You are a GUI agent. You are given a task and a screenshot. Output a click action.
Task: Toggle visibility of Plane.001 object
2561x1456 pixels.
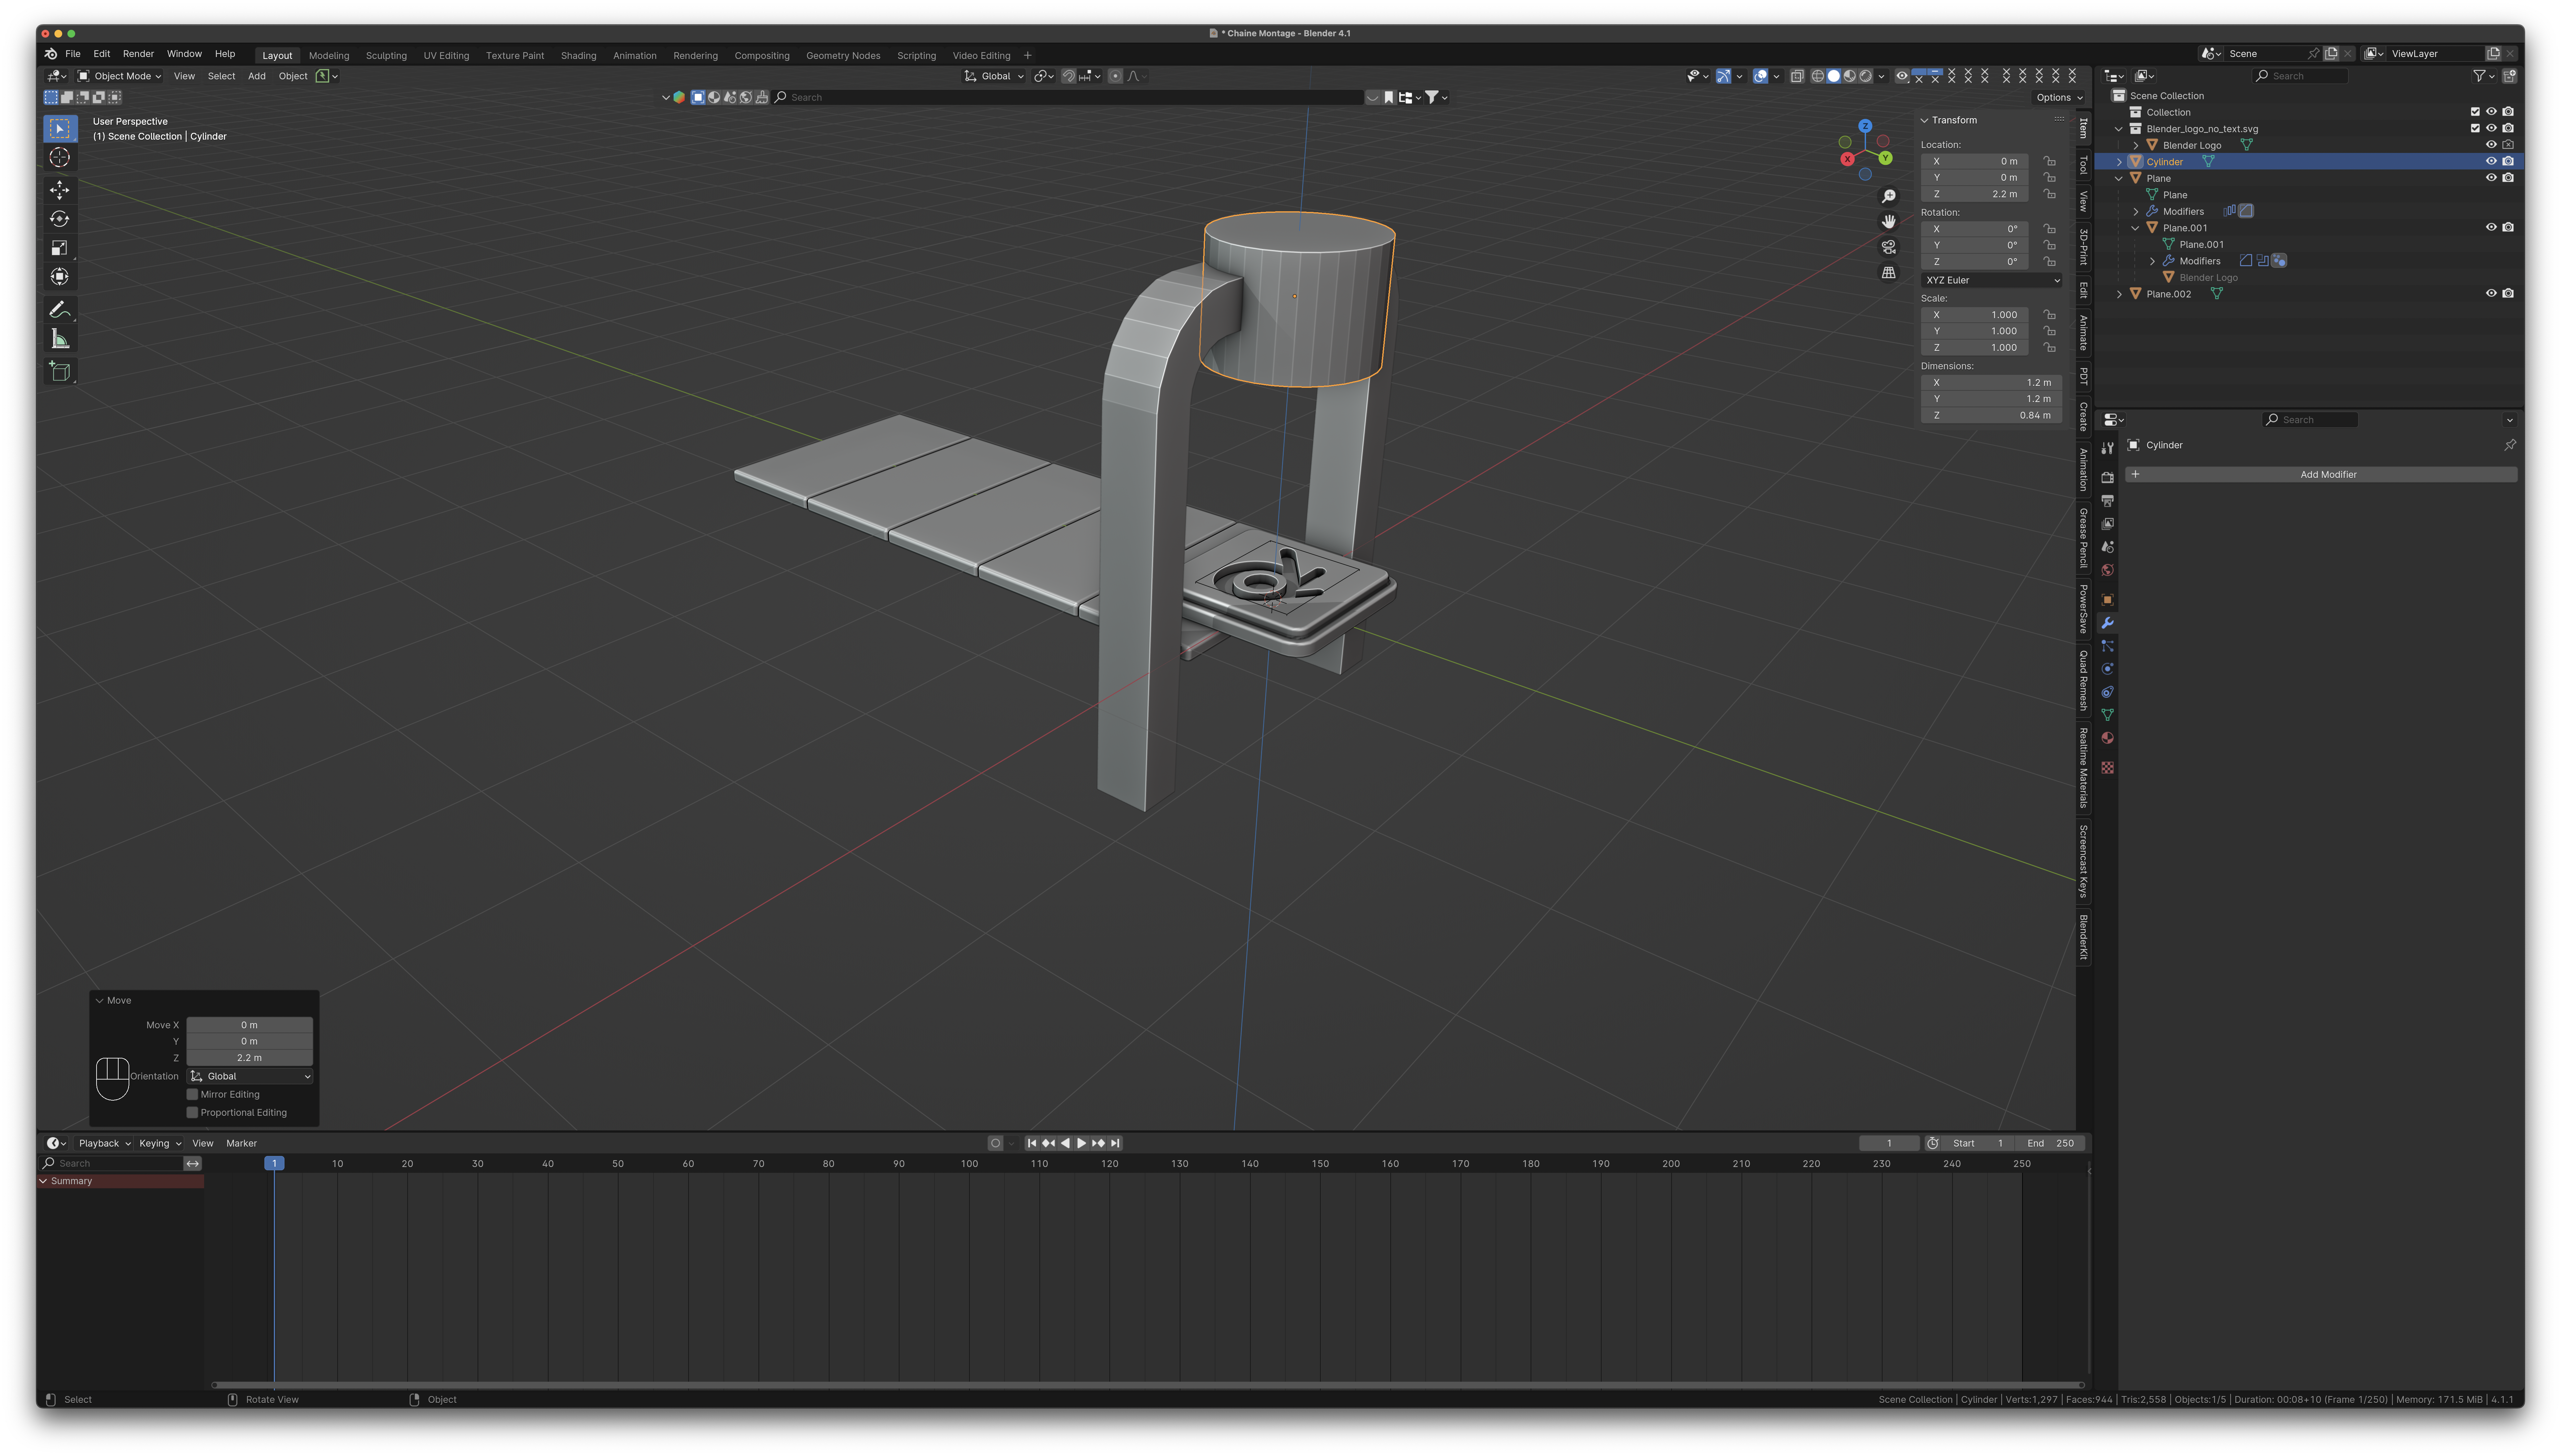coord(2491,227)
